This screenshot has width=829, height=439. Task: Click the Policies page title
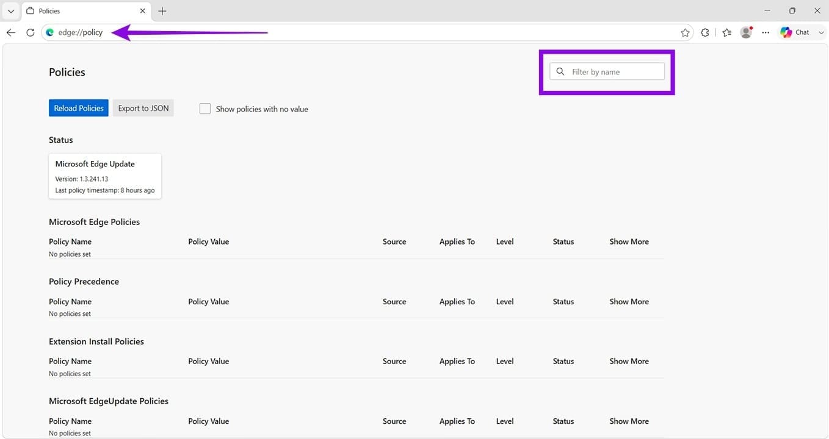coord(67,72)
